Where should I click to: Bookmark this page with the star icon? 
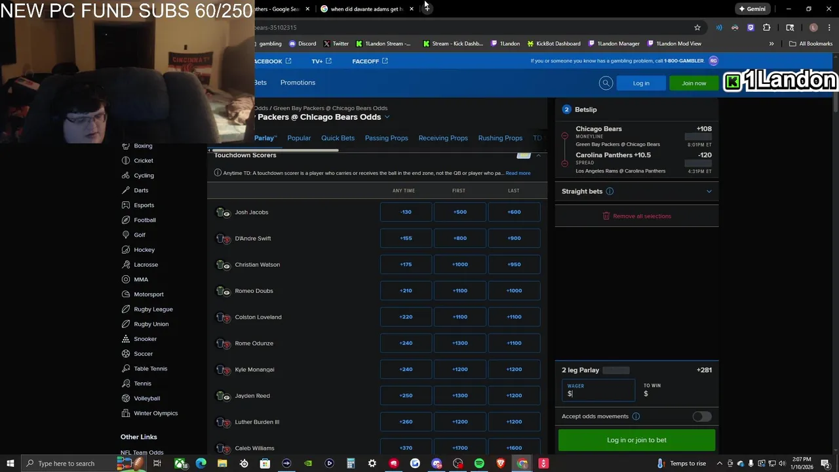(x=697, y=28)
